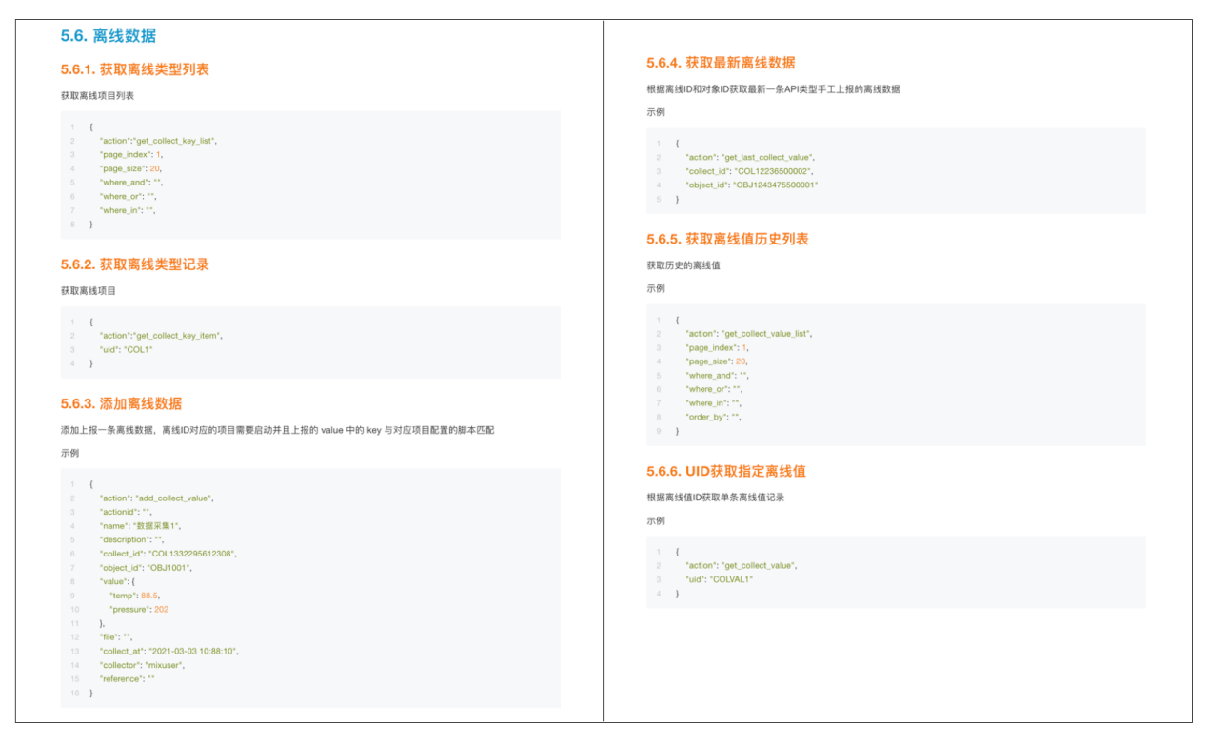Click the main heading 5.6. 离线数据
Screen dimensions: 1207x742
(108, 36)
